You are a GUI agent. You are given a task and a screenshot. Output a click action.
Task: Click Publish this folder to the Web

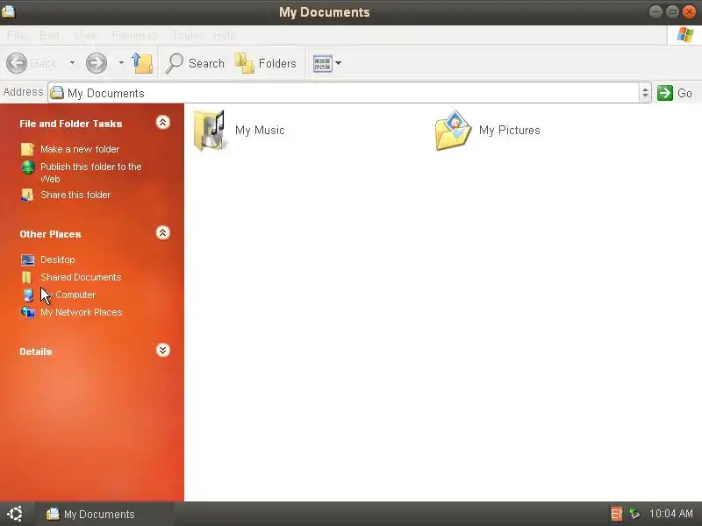point(91,172)
